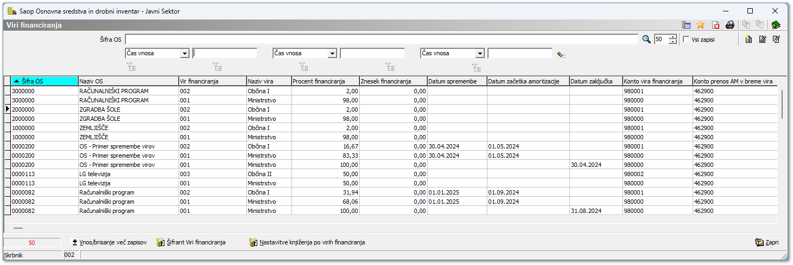
Task: Click into the Šifra OS search field
Action: [x=382, y=39]
